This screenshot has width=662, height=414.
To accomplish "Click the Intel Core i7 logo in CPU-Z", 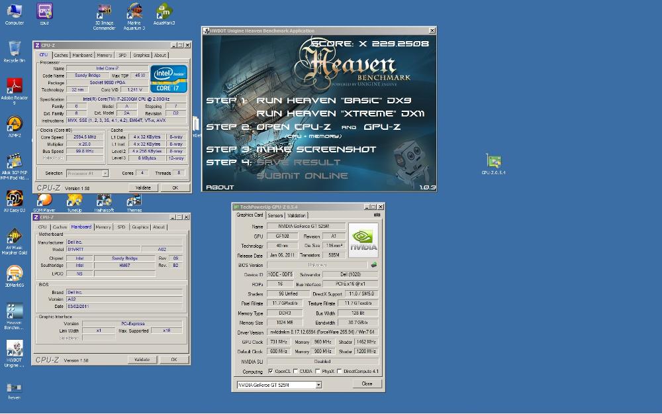I will [x=169, y=79].
